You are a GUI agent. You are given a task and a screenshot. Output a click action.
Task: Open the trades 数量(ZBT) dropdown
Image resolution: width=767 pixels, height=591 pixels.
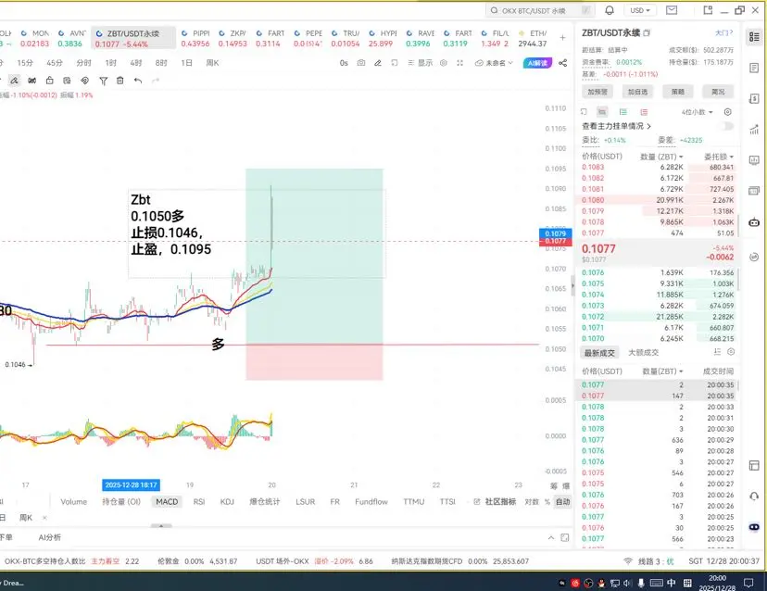[x=663, y=371]
